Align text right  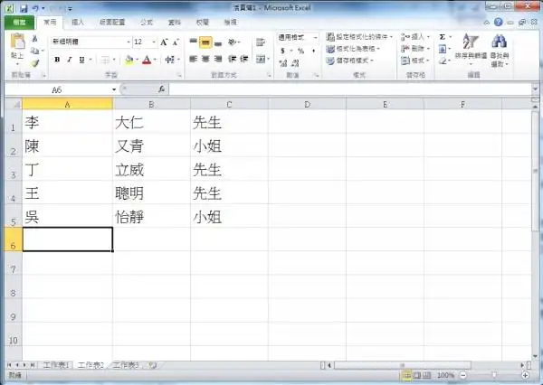coord(218,59)
